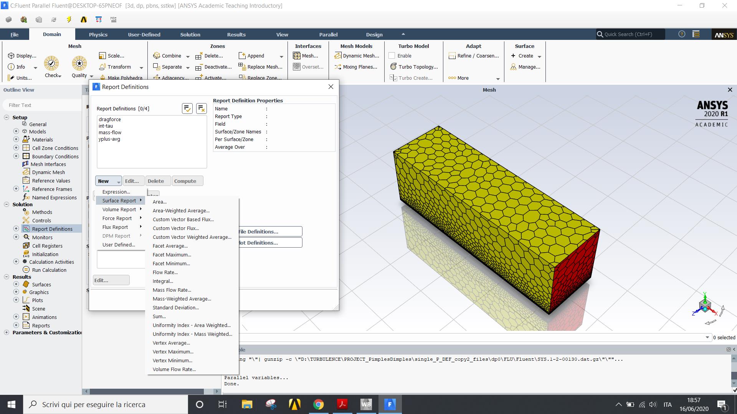Select the Mesh Display tool
The width and height of the screenshot is (737, 414).
click(23, 56)
